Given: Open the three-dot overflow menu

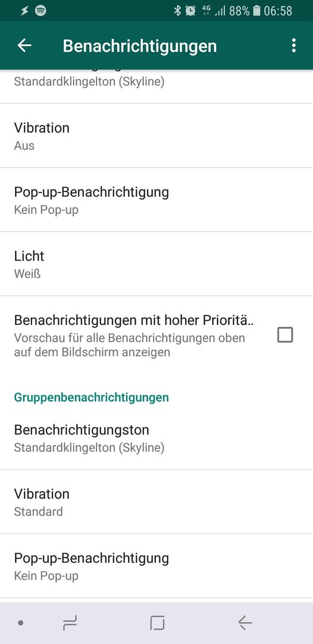Looking at the screenshot, I should pyautogui.click(x=293, y=45).
